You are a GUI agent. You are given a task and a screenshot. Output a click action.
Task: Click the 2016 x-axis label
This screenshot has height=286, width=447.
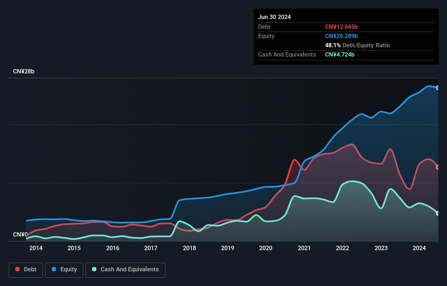(113, 248)
